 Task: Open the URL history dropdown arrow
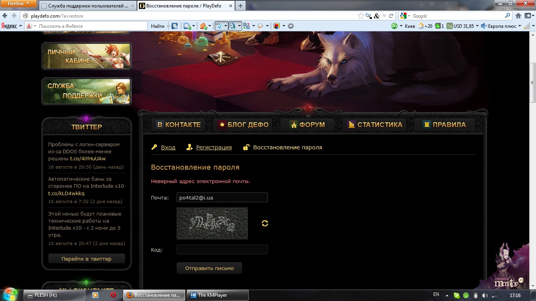point(385,16)
